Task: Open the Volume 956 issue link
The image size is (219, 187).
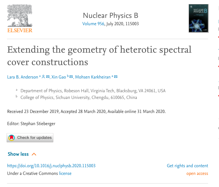Action: (93, 24)
